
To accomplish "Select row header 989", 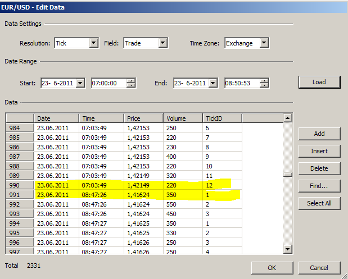I will [x=20, y=176].
